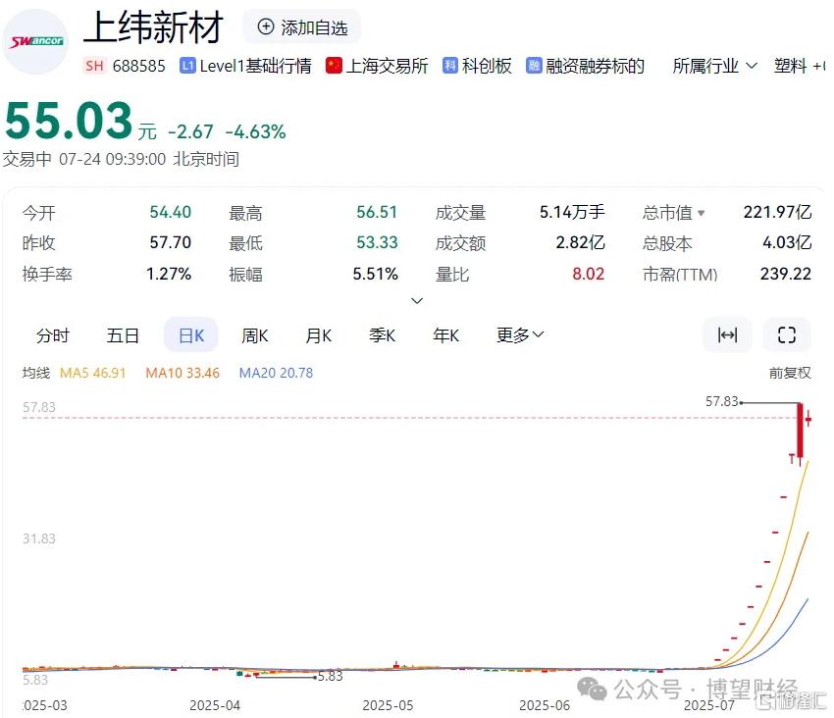Select the 周K chart tab
Screen dimensions: 834x718
click(255, 335)
